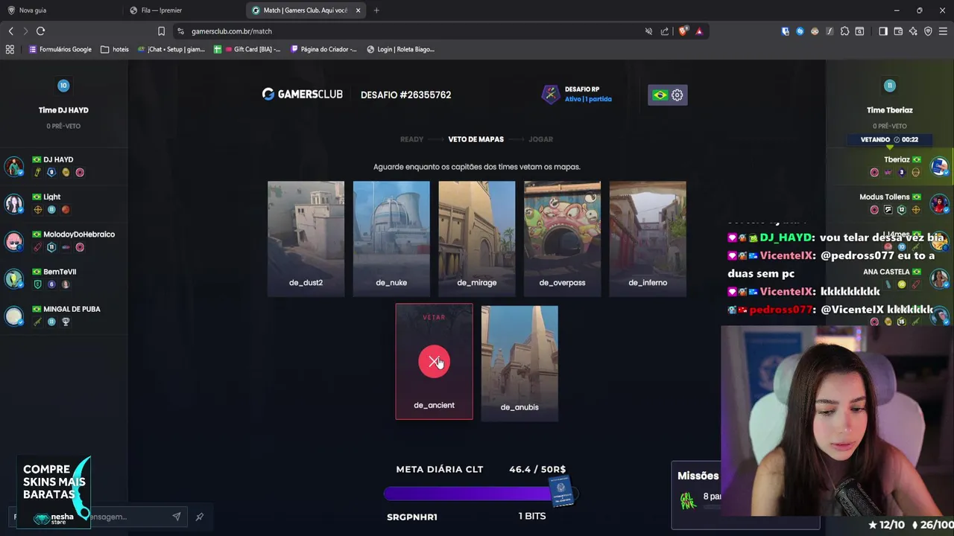
Task: Go back to previous page
Action: (10, 31)
